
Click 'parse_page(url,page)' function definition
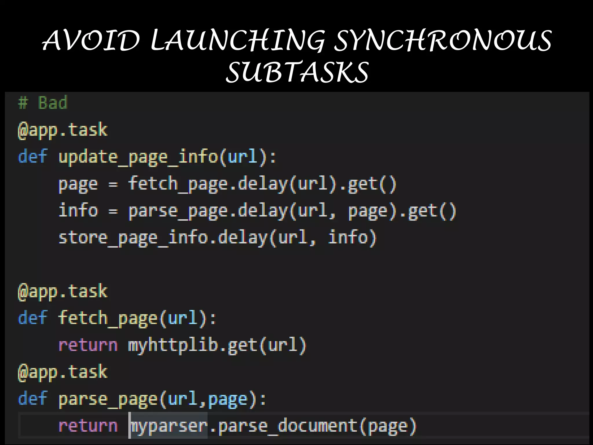point(158,399)
